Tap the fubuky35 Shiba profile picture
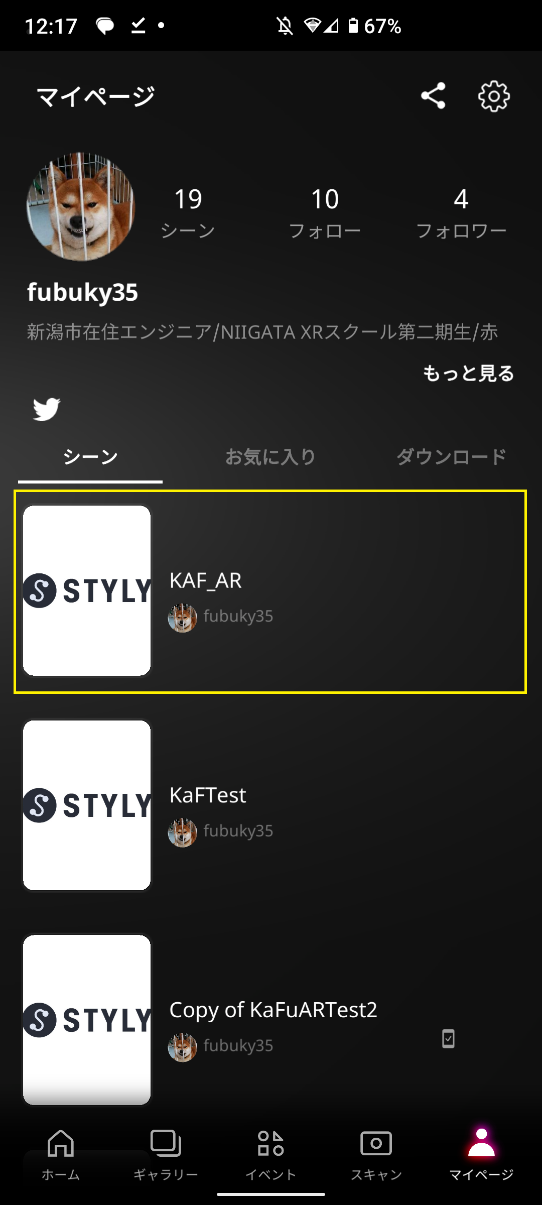The width and height of the screenshot is (542, 1205). (81, 207)
